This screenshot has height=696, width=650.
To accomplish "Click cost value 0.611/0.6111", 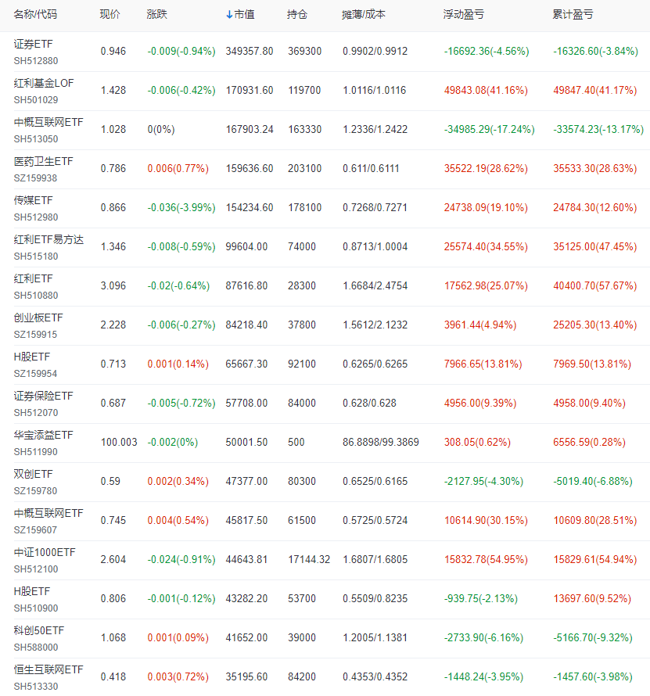I will click(x=372, y=168).
